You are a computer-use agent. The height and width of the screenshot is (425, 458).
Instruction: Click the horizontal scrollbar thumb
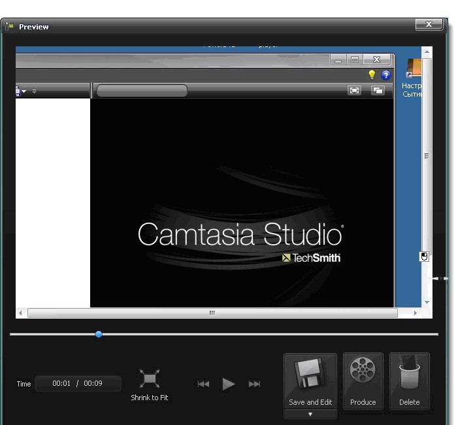pos(212,313)
